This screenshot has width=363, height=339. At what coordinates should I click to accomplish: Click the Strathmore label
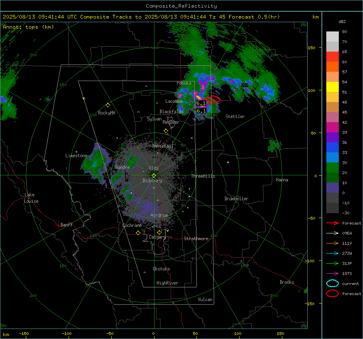(x=196, y=239)
